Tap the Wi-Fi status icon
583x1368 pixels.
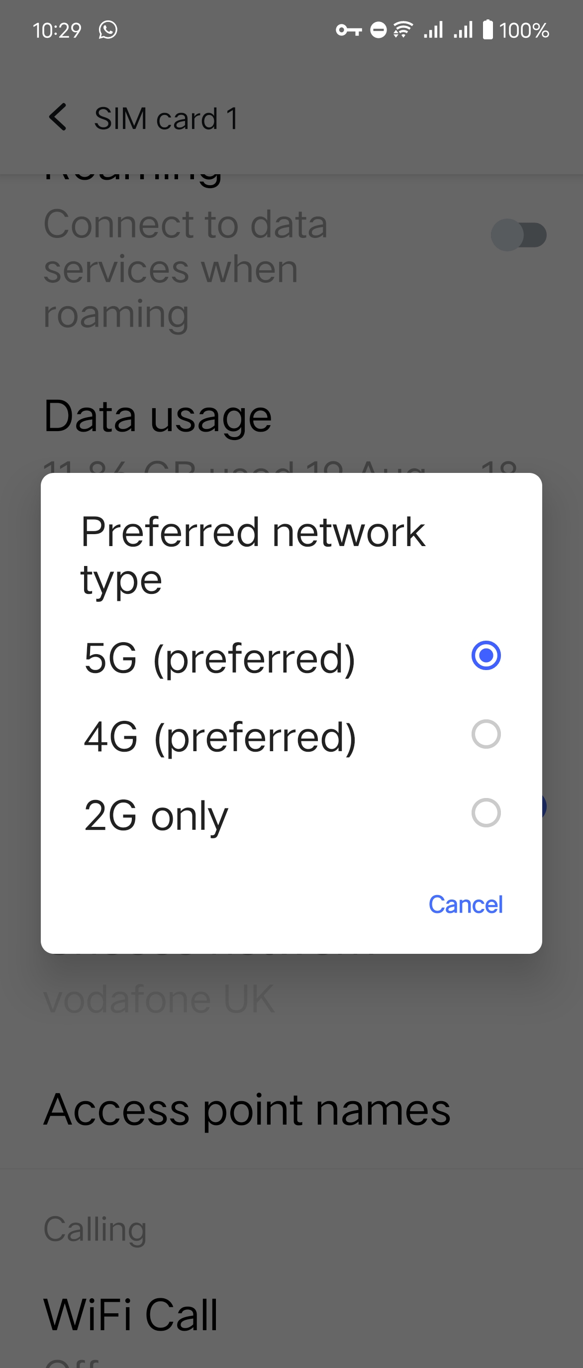(403, 30)
